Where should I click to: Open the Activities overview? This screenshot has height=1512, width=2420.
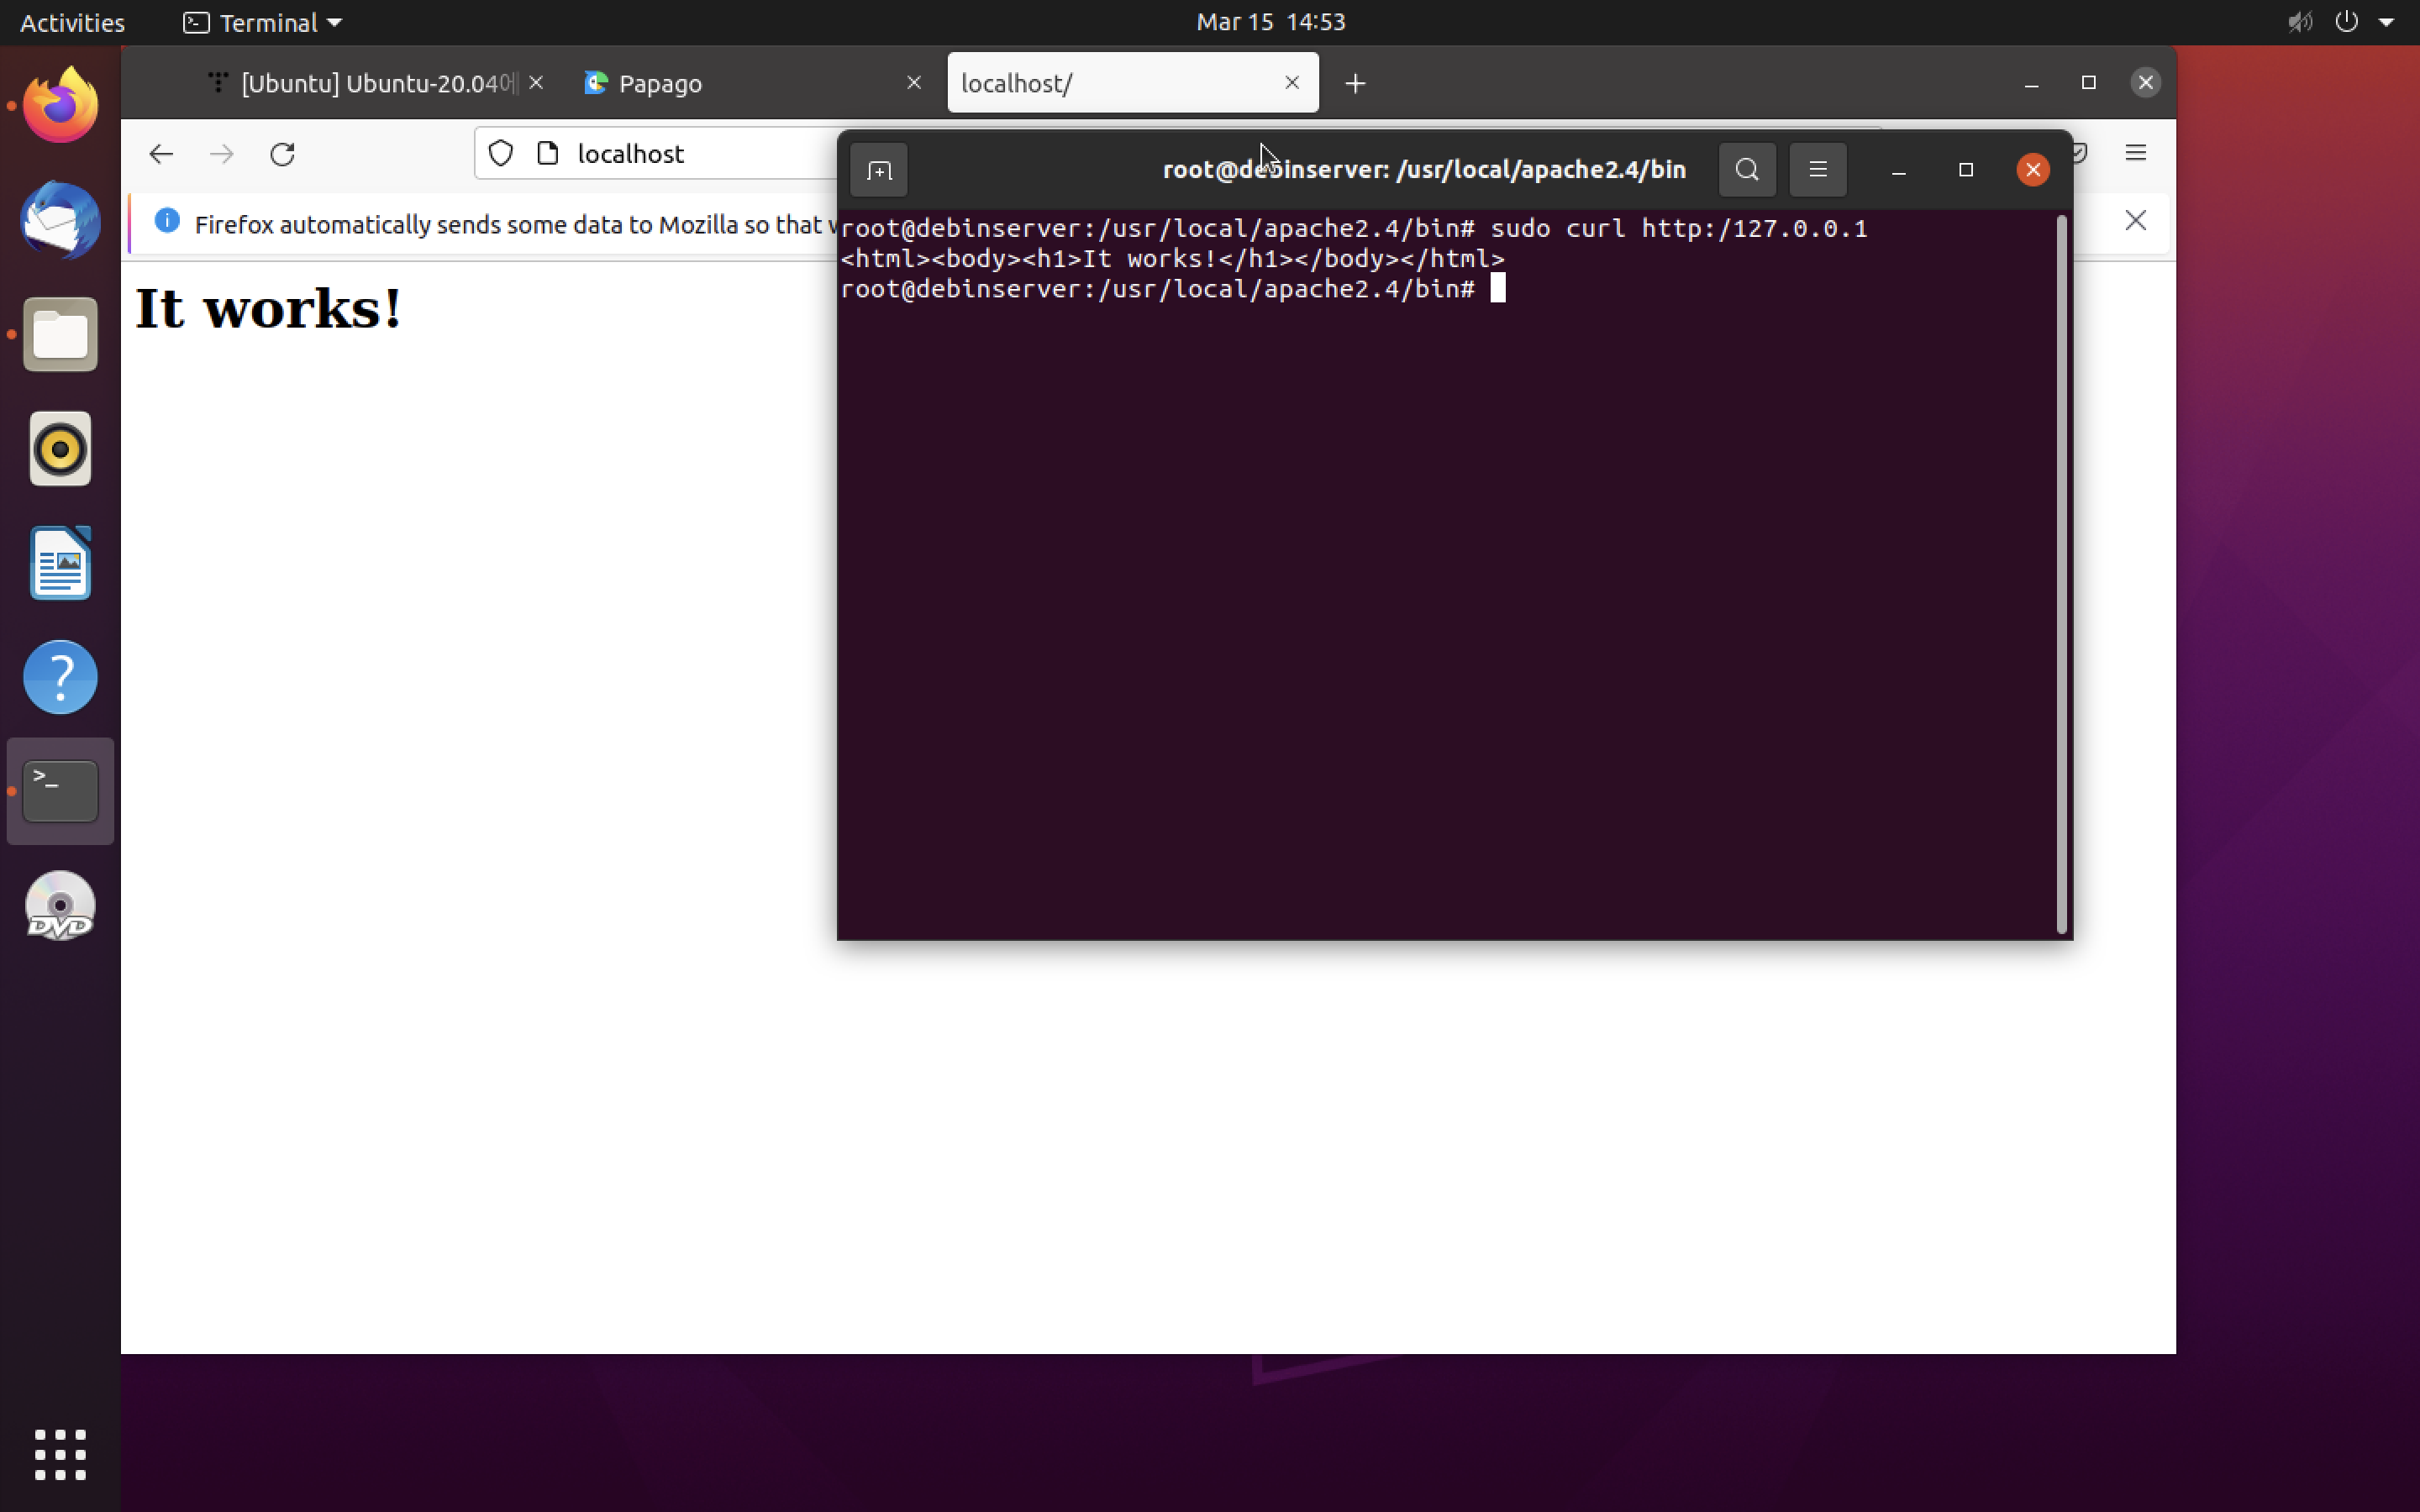tap(72, 22)
